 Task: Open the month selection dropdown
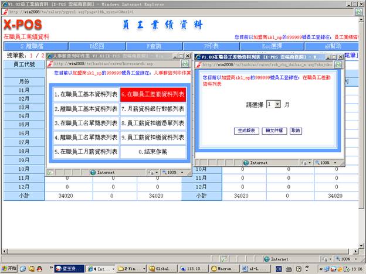click(x=277, y=104)
